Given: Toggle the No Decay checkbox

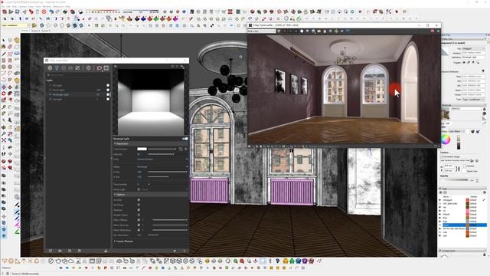Looking at the screenshot, I should click(x=139, y=205).
